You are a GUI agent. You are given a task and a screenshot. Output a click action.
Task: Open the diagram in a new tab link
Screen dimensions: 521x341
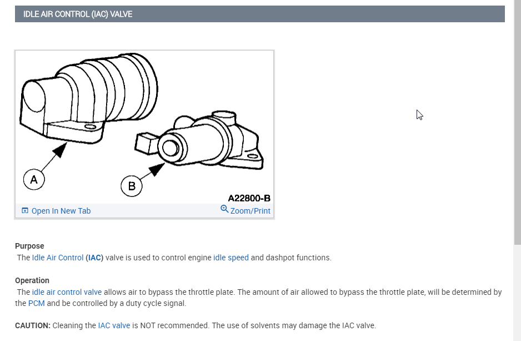61,211
